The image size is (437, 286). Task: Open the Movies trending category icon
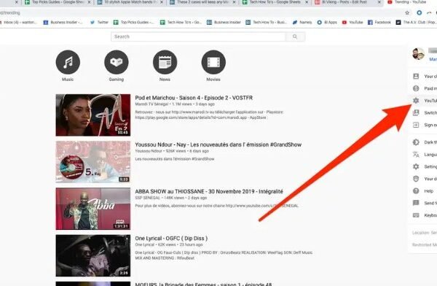tap(213, 62)
